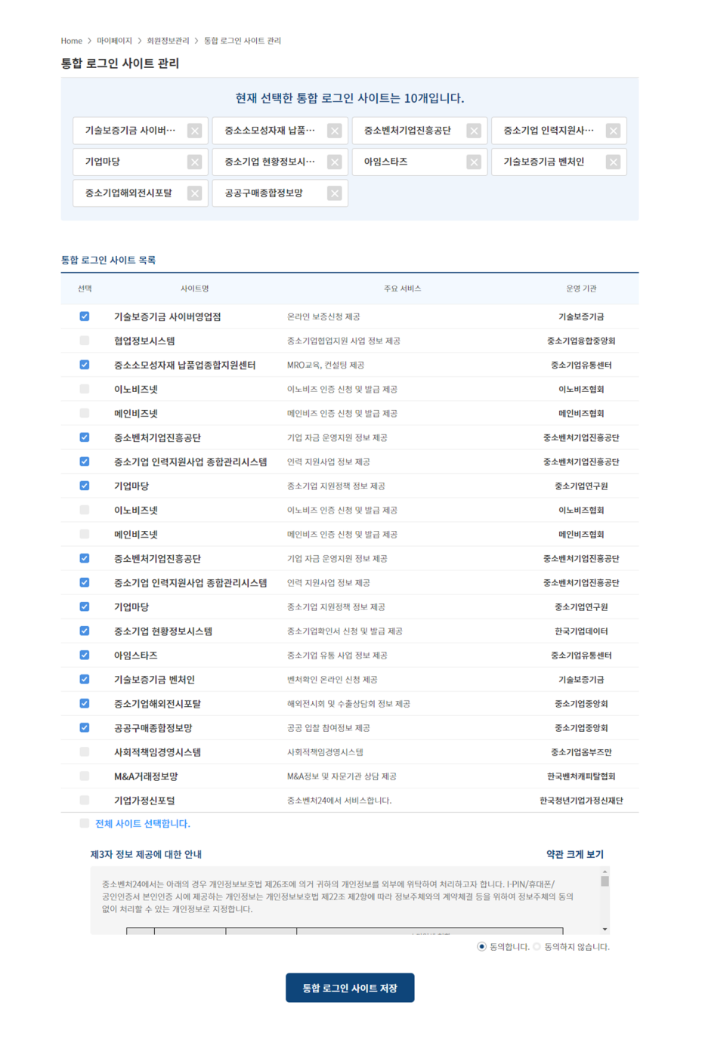Click the 통합 로그인 사이트 저장 button
Image resolution: width=702 pixels, height=1046 pixels.
tap(350, 988)
